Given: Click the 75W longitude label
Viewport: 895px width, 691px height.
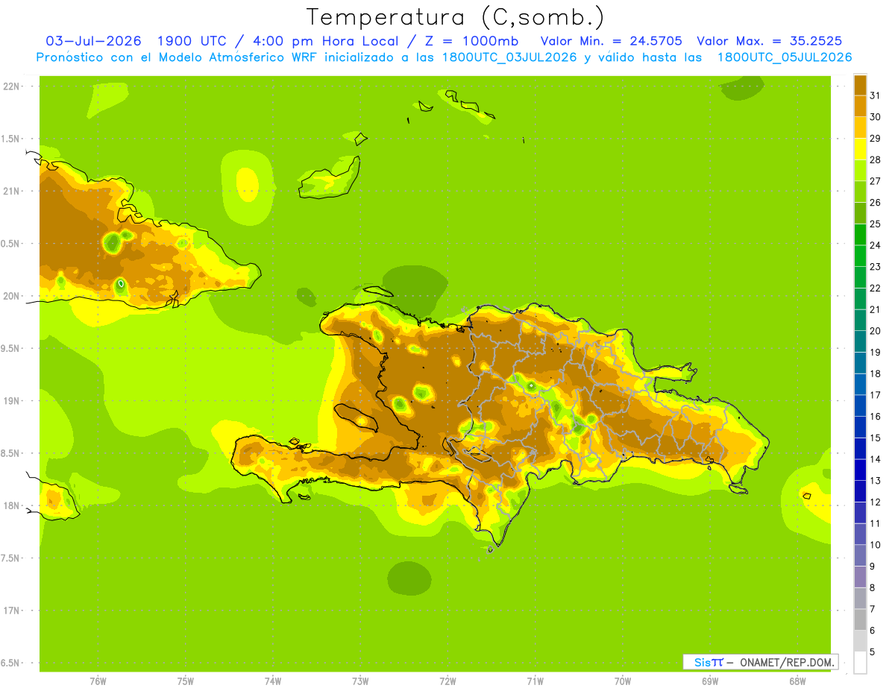Looking at the screenshot, I should tap(186, 681).
